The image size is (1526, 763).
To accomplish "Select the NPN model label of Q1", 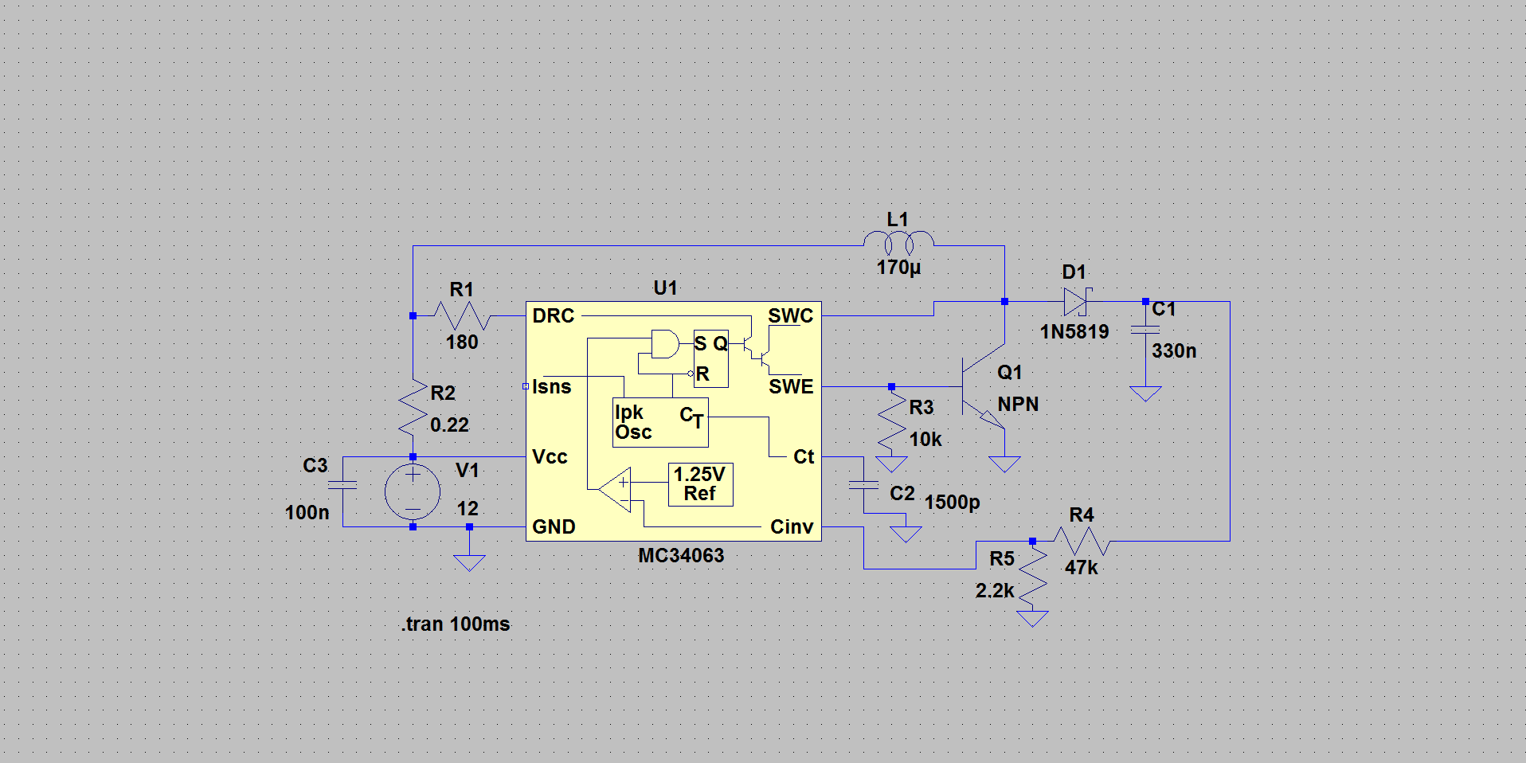I will click(x=1018, y=405).
